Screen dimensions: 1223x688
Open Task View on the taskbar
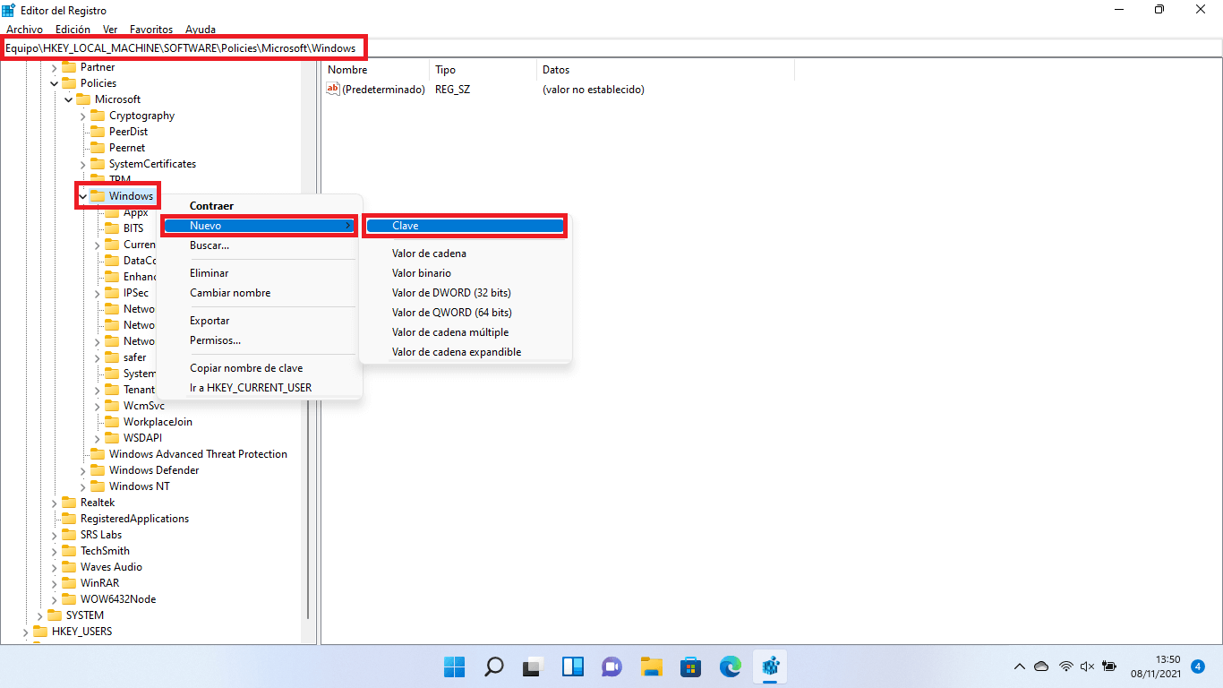[x=534, y=666]
